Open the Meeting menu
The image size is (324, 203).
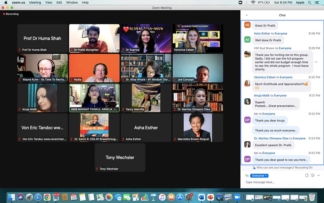click(x=35, y=2)
